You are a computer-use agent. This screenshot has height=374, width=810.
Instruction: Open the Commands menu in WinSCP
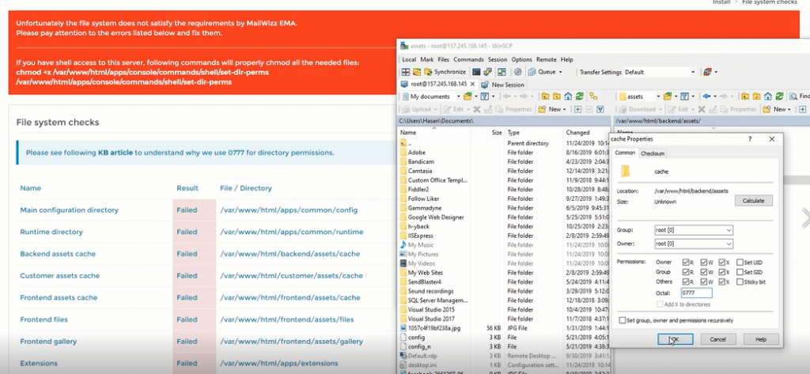468,59
